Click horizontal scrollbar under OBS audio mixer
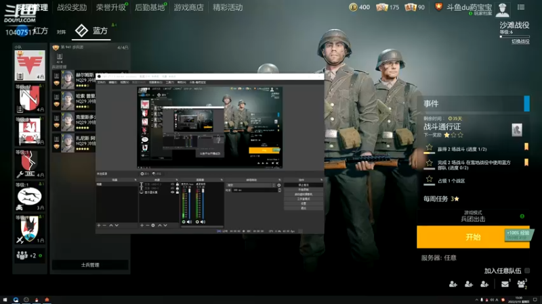Screen dimensions: 542x304 [x=202, y=226]
